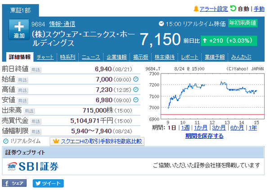The width and height of the screenshot is (270, 190).
Task: Set chart period to 3か月
Action: pyautogui.click(x=219, y=128)
